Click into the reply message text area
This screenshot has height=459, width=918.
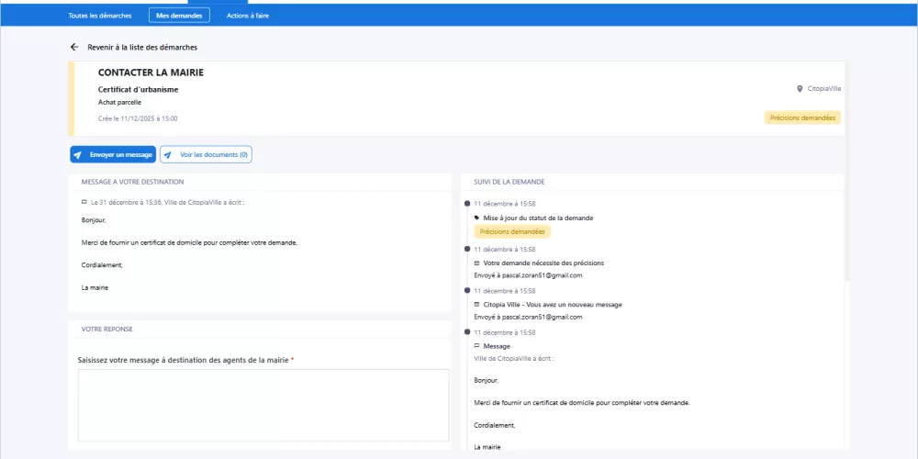pyautogui.click(x=263, y=405)
